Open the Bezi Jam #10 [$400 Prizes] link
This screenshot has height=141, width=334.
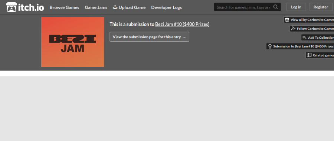click(x=182, y=24)
